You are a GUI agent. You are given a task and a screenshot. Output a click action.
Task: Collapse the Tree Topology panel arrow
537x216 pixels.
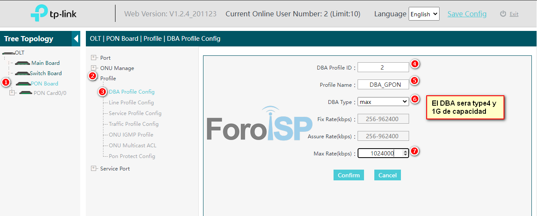point(76,39)
